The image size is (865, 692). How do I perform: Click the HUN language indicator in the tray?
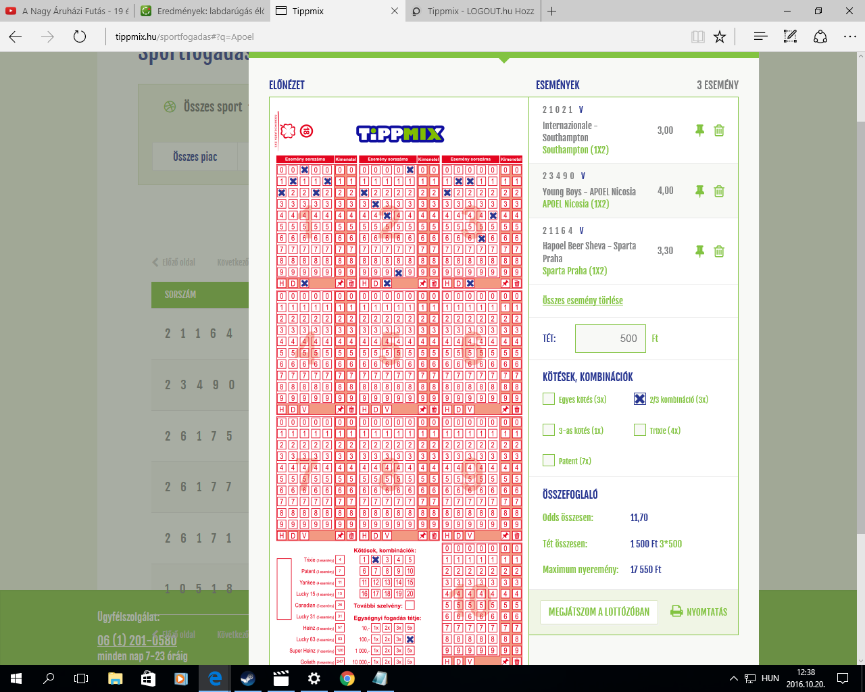(x=770, y=678)
